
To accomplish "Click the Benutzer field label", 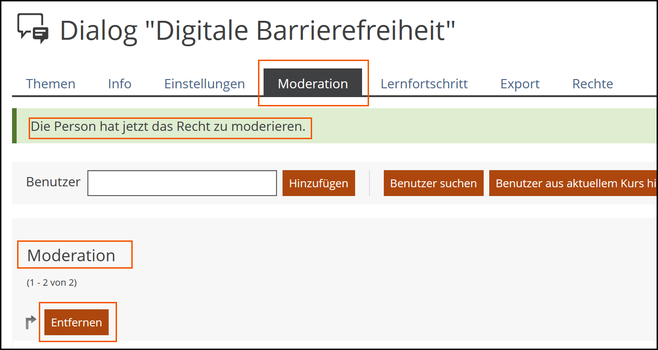I will (53, 182).
